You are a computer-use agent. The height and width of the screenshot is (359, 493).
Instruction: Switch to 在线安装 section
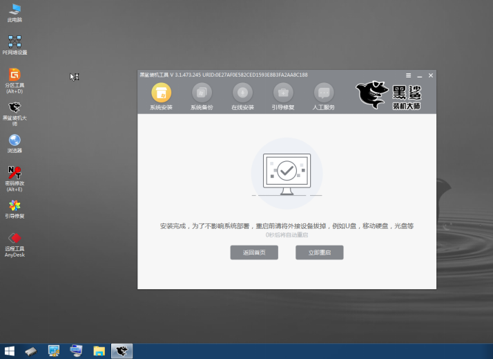click(x=242, y=93)
